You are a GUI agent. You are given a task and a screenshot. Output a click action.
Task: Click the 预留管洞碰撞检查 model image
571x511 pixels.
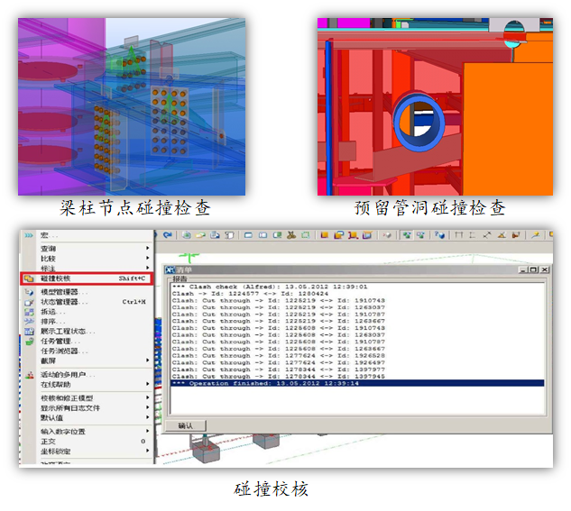click(435, 106)
